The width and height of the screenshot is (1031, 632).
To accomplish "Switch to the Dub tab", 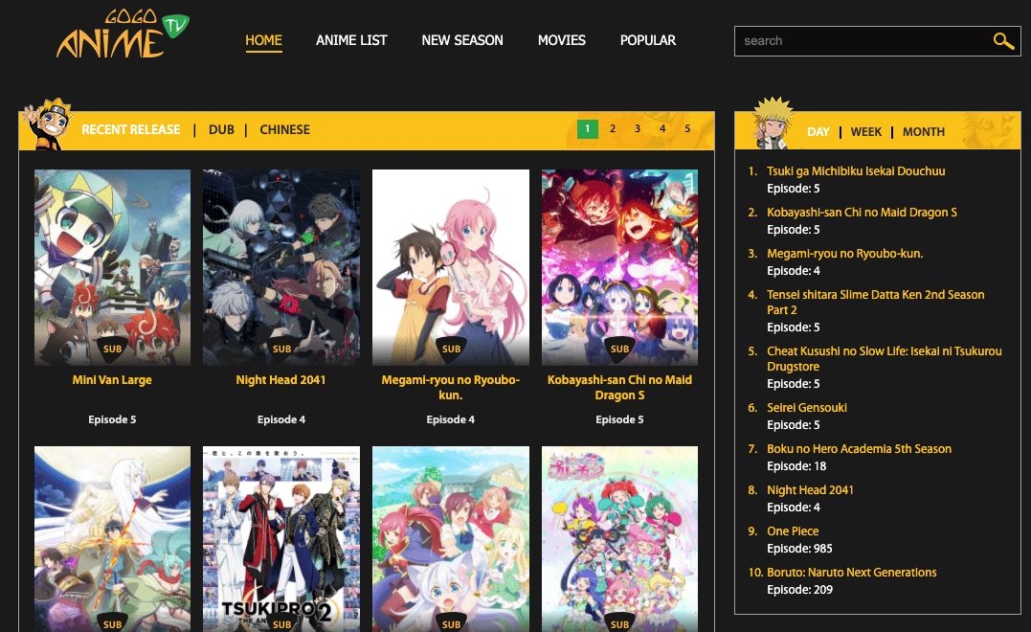I will pos(221,129).
